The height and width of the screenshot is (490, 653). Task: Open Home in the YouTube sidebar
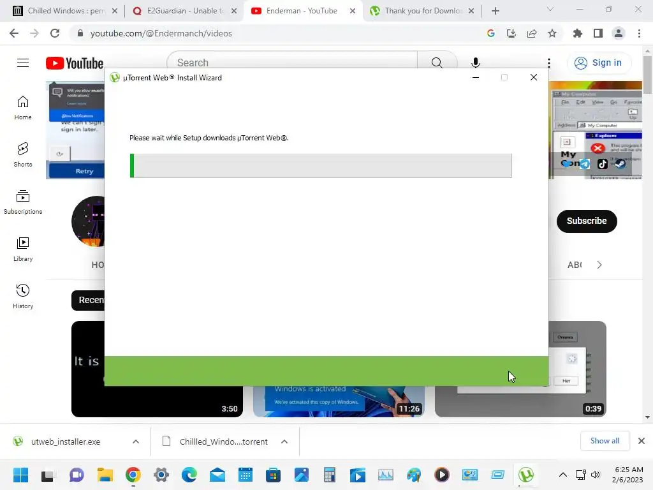23,108
